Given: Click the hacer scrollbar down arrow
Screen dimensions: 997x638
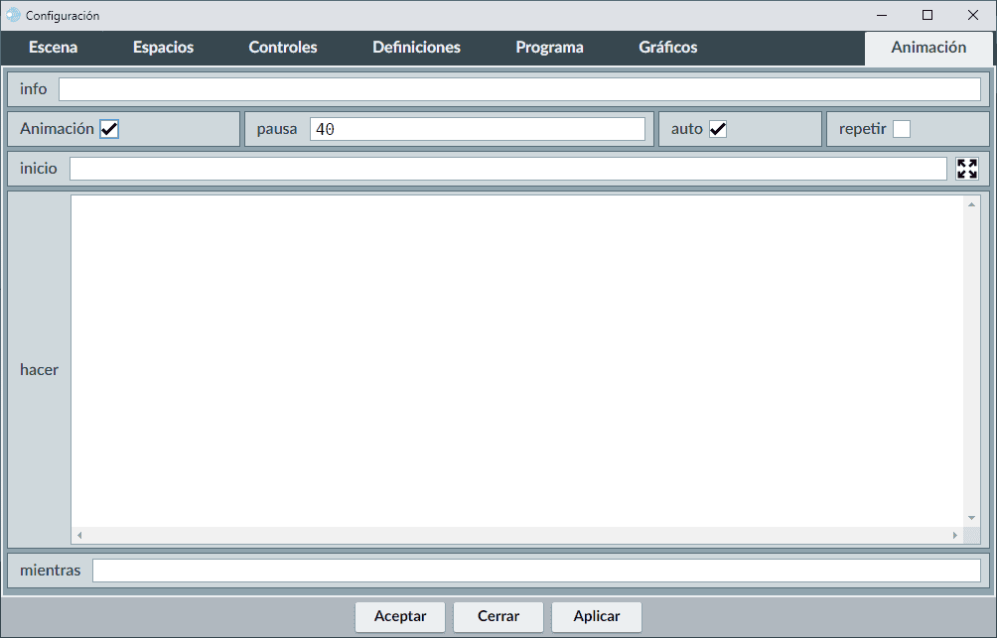Looking at the screenshot, I should [972, 518].
